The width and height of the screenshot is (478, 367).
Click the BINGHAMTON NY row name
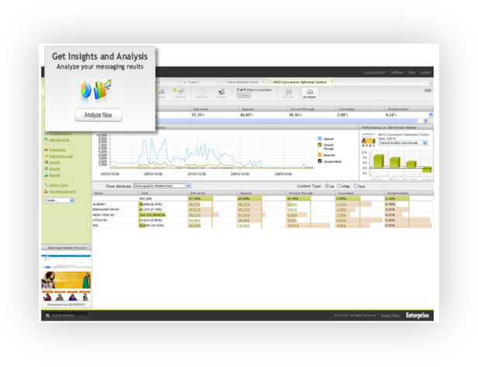pyautogui.click(x=106, y=210)
